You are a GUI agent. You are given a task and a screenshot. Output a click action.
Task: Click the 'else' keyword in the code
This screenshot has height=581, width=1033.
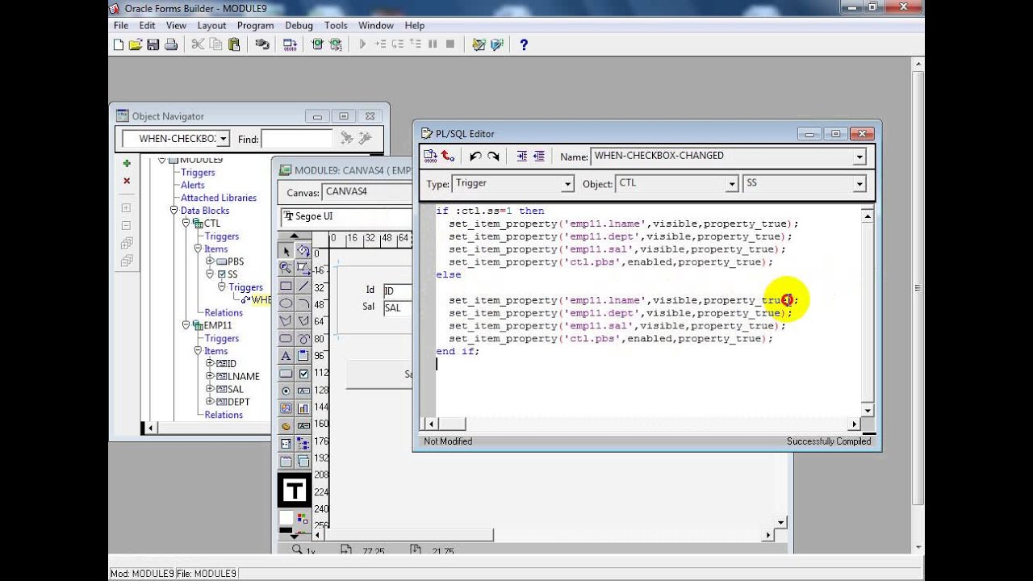pyautogui.click(x=449, y=275)
